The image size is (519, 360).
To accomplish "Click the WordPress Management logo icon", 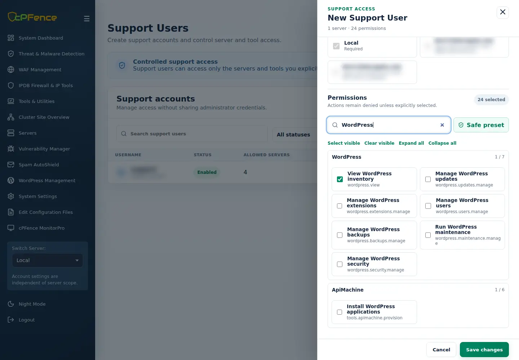I will point(11,180).
